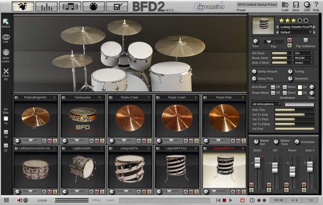Image resolution: width=323 pixels, height=205 pixels.
Task: Click the tempo field showing 161.00
Action: [278, 200]
